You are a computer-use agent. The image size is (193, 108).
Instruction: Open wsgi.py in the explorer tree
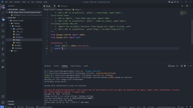(18, 43)
